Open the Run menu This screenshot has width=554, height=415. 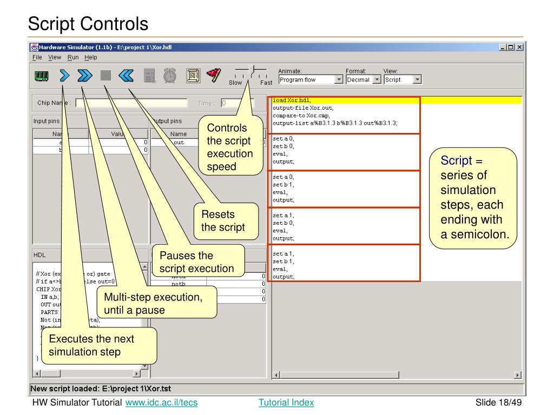(73, 57)
